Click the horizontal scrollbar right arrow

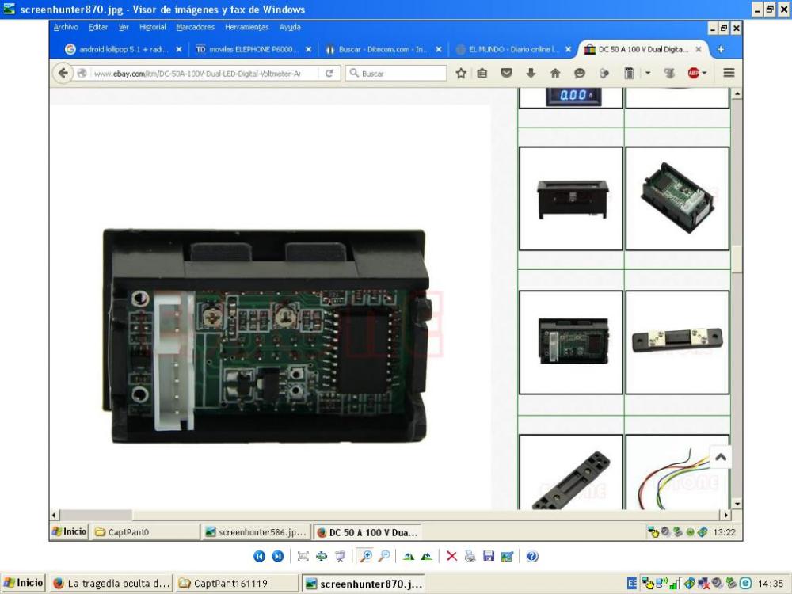click(725, 516)
